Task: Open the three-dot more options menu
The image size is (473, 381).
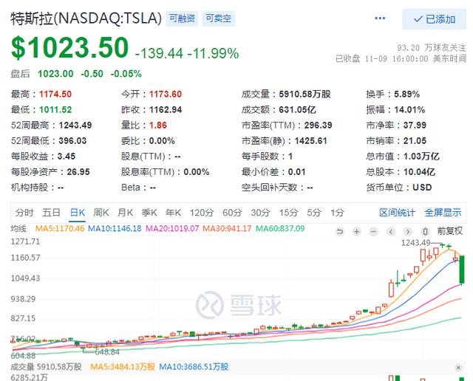Action: coord(380,18)
